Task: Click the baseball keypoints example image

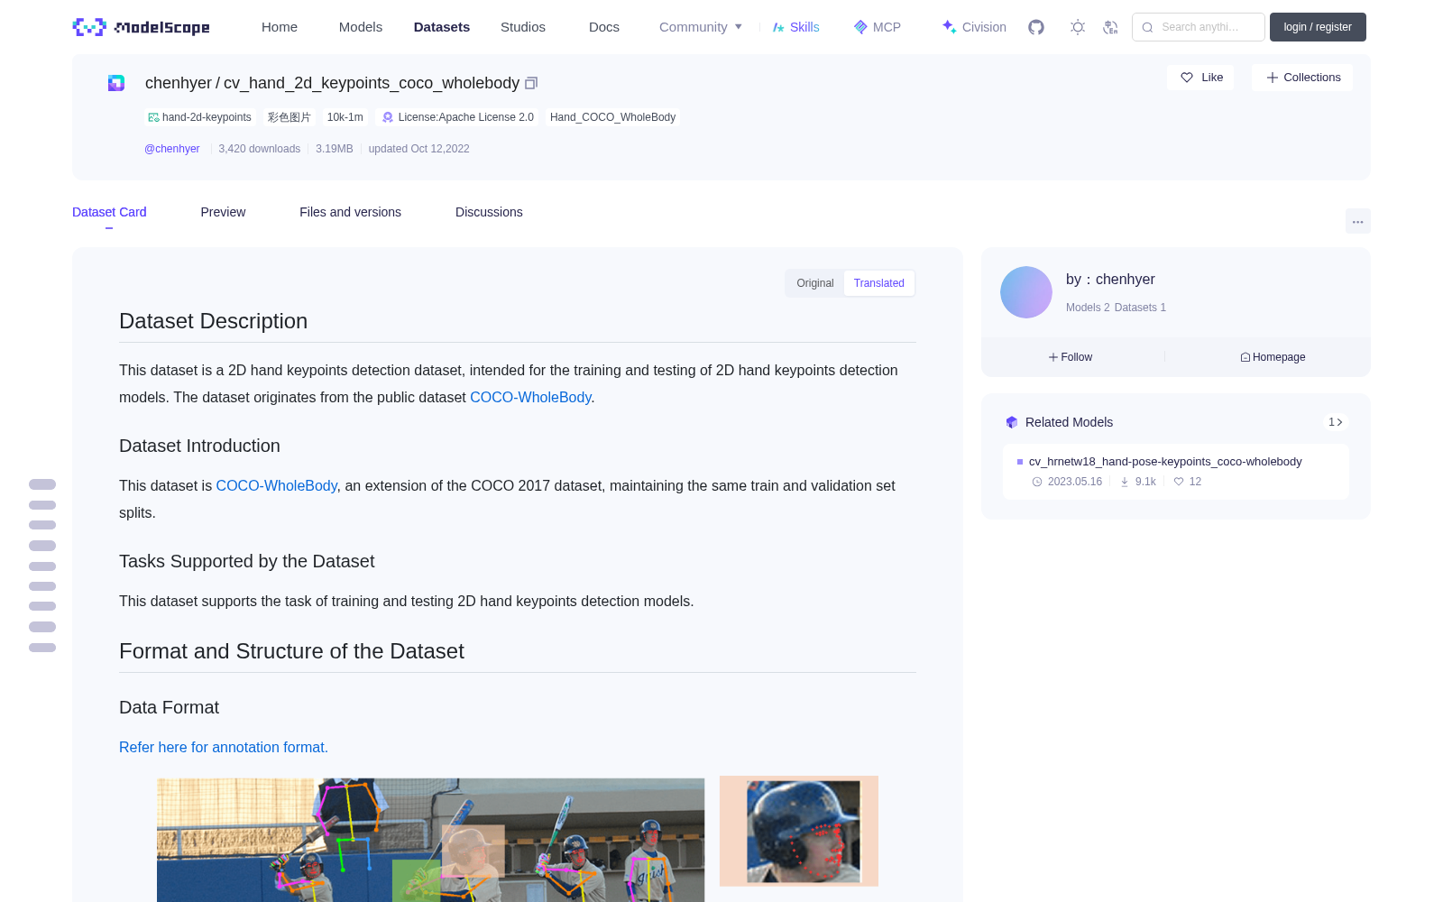Action: tap(430, 840)
